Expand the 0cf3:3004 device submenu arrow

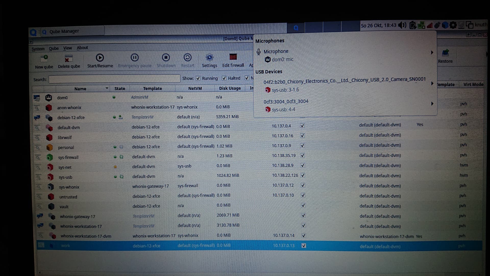coord(432,104)
